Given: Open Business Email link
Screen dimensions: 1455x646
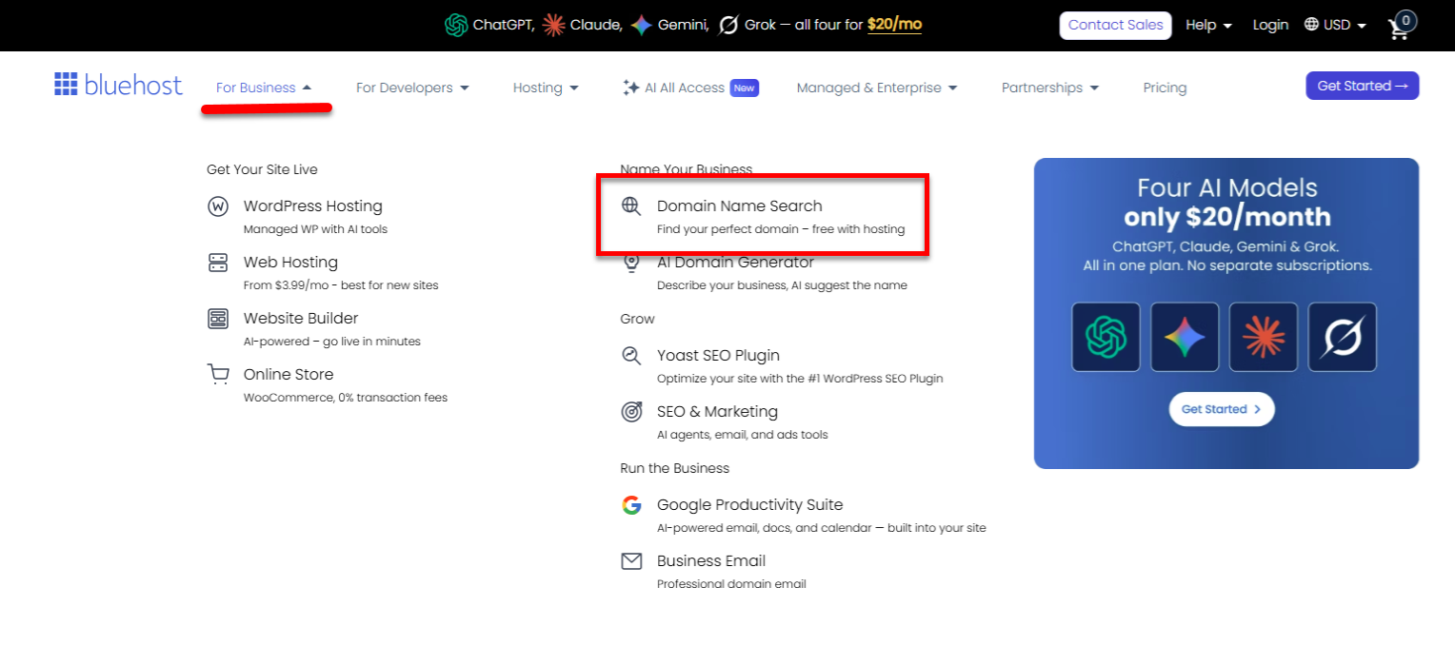Looking at the screenshot, I should [x=711, y=561].
